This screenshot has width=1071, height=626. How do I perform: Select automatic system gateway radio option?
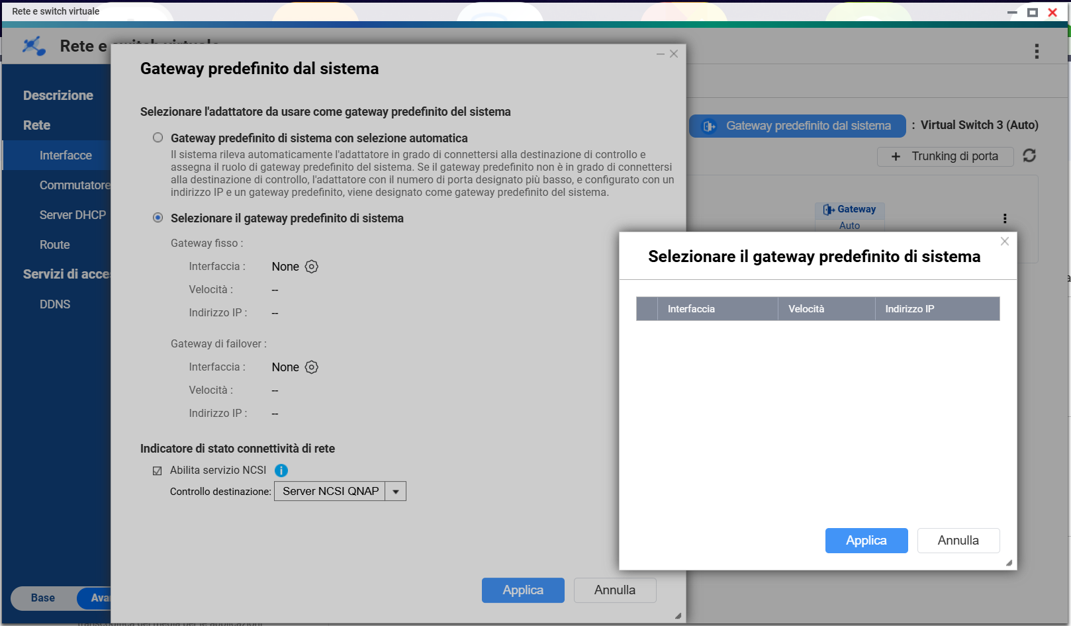pyautogui.click(x=158, y=138)
